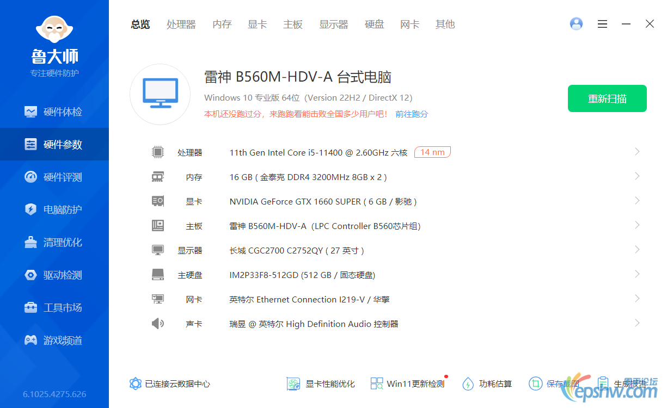
Task: Click the 显卡性能优化 icon
Action: [293, 384]
